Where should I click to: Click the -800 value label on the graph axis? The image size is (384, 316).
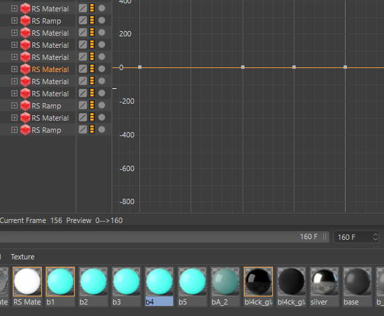(127, 201)
